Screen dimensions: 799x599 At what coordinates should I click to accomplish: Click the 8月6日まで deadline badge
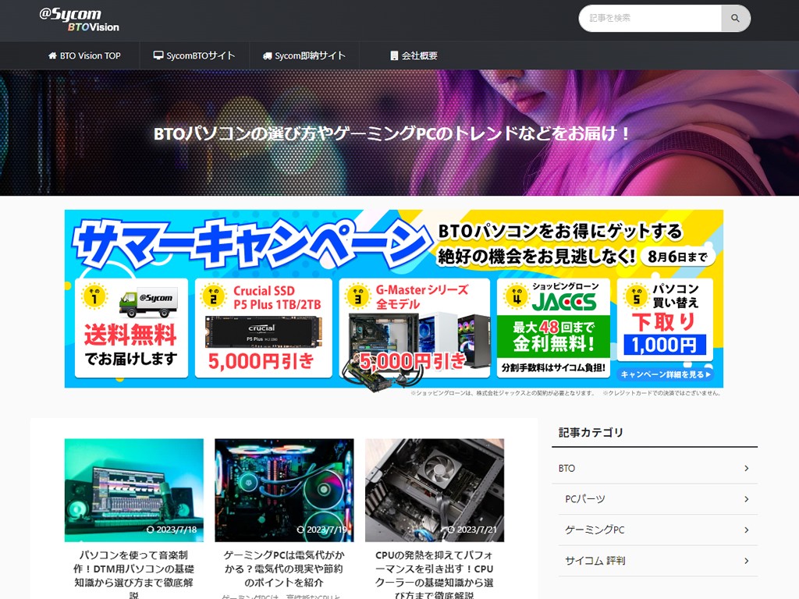pos(678,257)
